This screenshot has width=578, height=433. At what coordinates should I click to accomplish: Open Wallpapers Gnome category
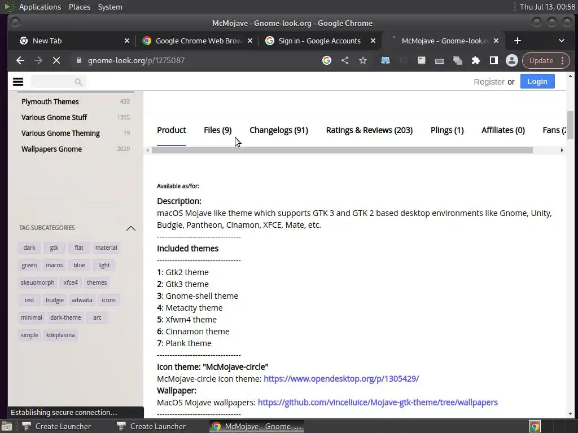tap(51, 149)
